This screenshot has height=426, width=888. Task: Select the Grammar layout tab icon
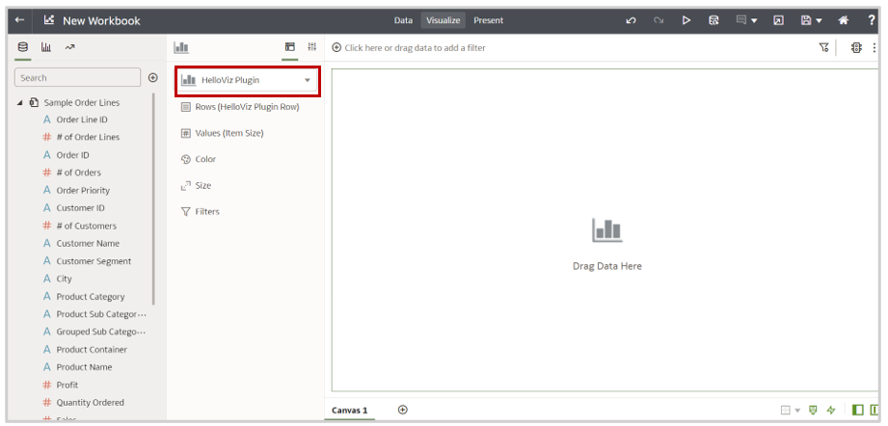[x=290, y=47]
